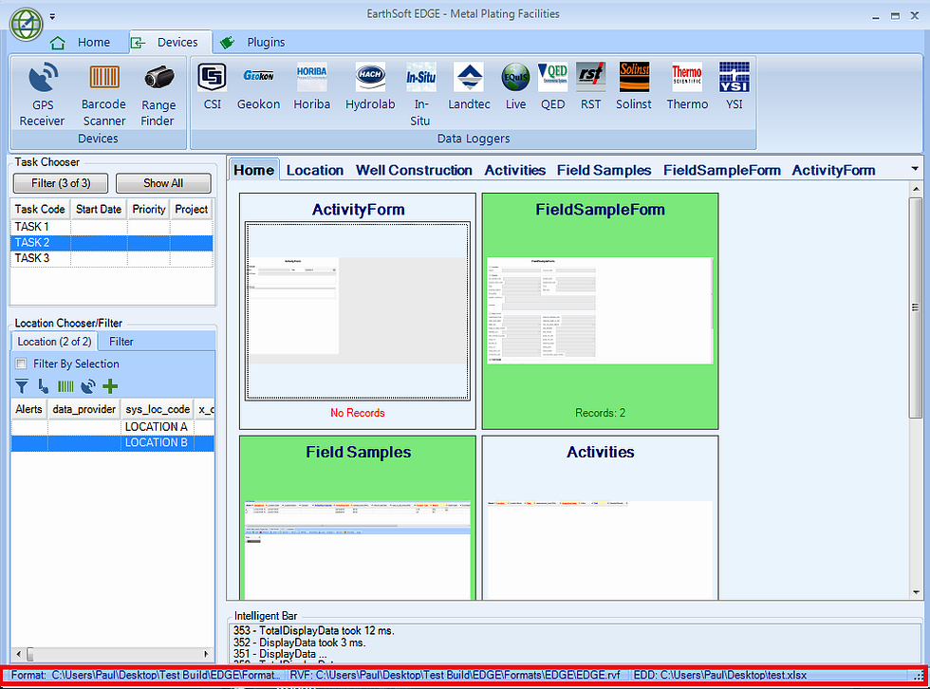Open the YSI data logger
The image size is (930, 689).
click(x=734, y=86)
